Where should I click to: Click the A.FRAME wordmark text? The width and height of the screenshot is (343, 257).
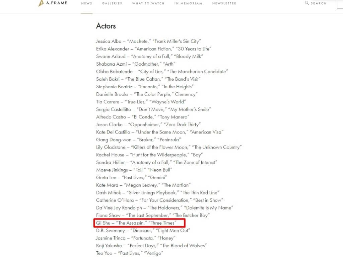57,3
